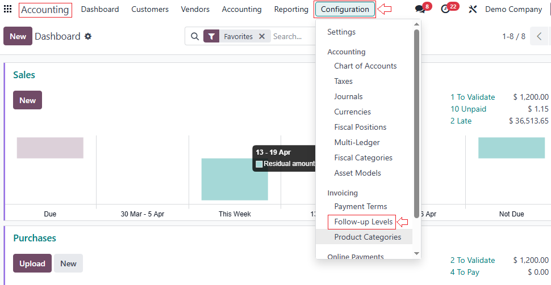Open the Dashboard settings gear icon

point(88,36)
